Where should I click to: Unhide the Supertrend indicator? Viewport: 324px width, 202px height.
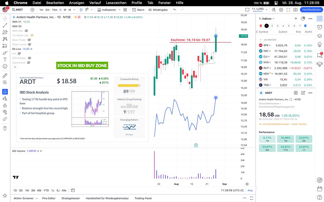click(29, 63)
